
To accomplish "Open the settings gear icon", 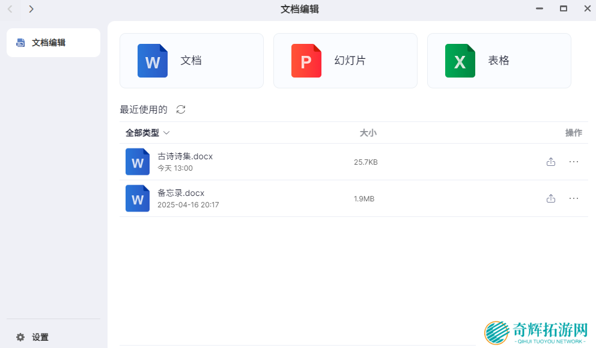I will 20,337.
